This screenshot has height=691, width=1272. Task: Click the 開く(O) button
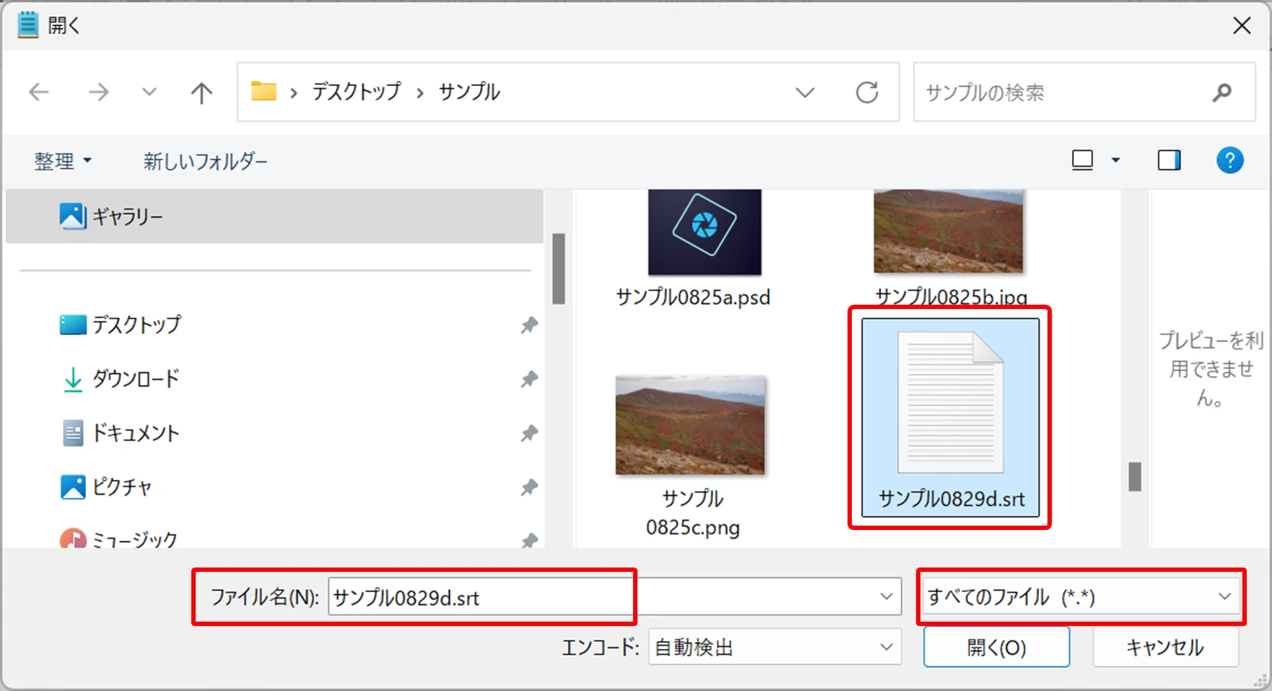[x=996, y=647]
